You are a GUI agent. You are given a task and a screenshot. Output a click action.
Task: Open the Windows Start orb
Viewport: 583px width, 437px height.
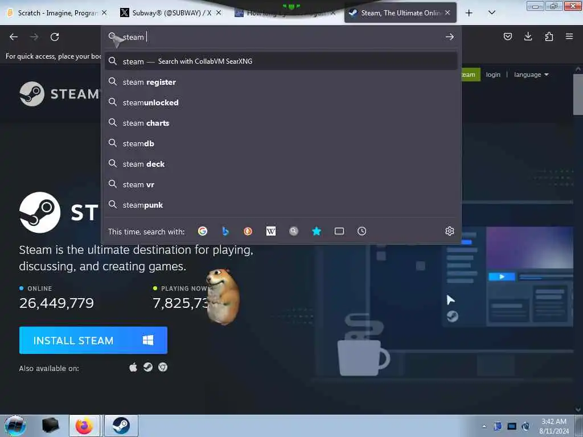coord(15,426)
